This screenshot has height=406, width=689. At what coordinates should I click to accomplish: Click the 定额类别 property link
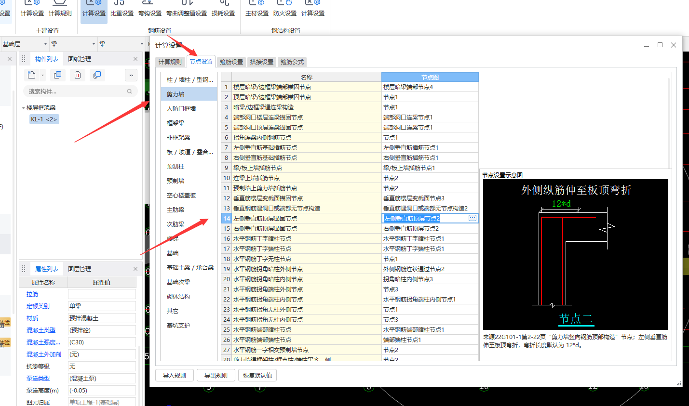(38, 306)
